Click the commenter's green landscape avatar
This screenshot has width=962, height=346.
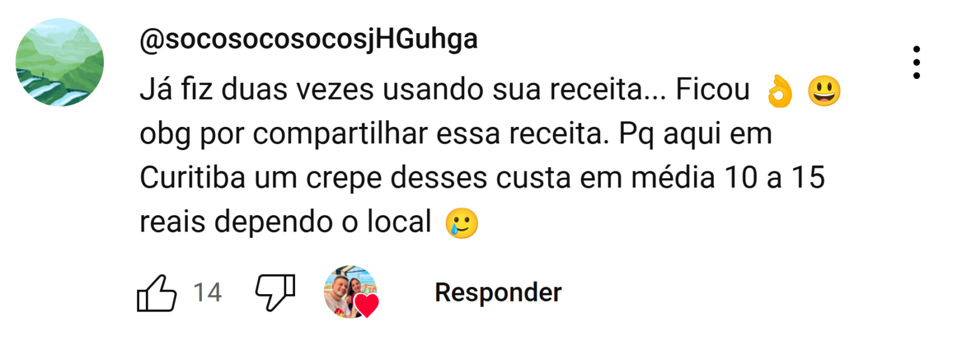click(x=59, y=63)
